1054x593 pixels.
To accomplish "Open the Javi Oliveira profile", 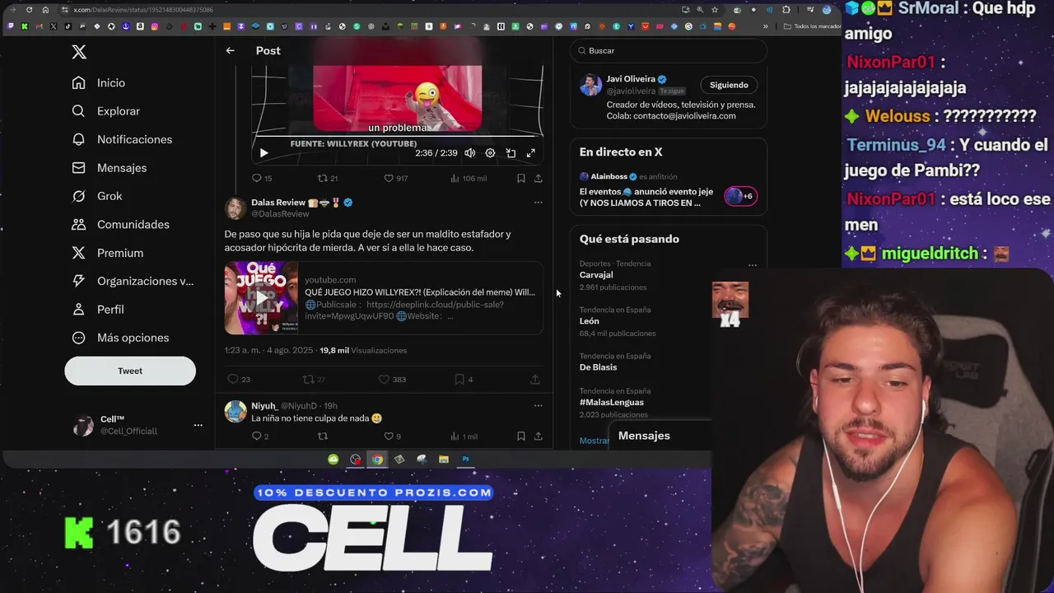I will 631,79.
